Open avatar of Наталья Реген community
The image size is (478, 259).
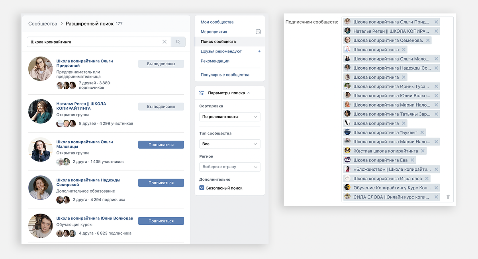click(41, 111)
